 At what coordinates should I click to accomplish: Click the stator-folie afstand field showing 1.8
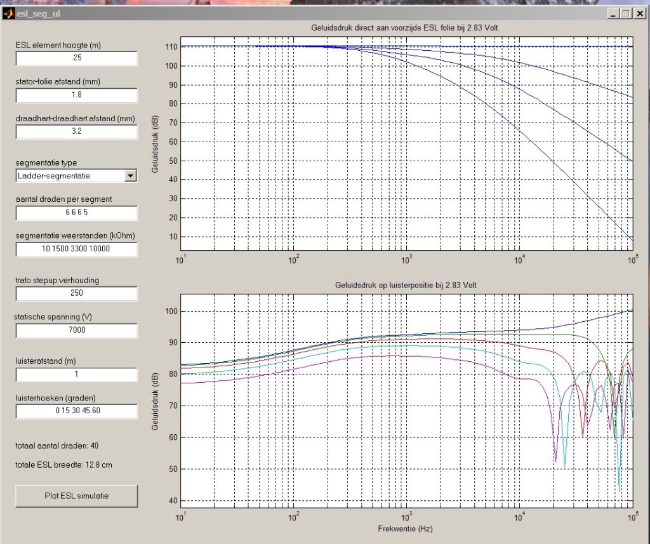click(x=77, y=95)
